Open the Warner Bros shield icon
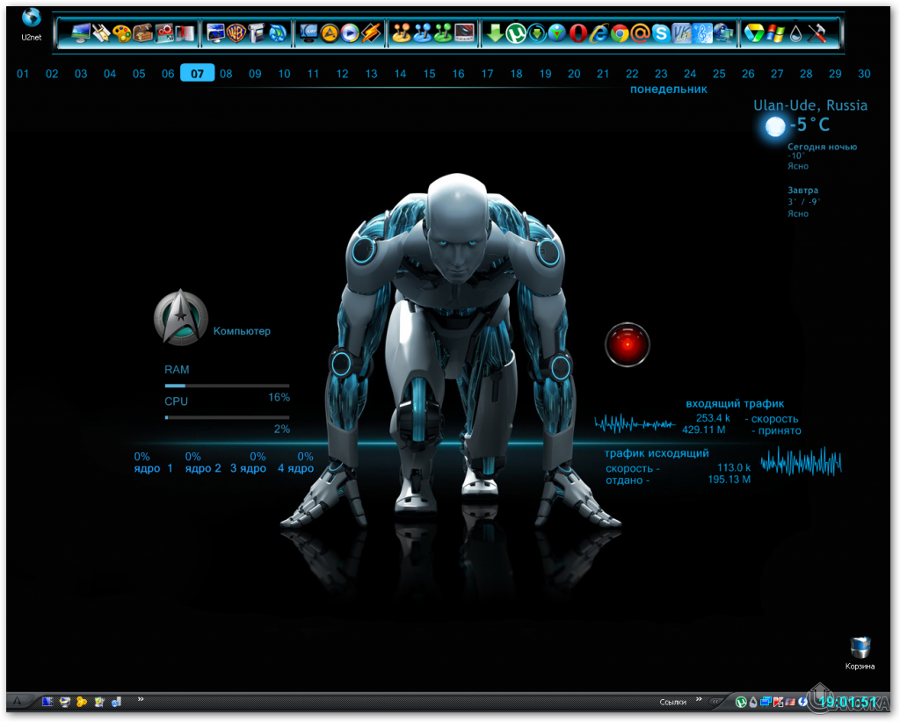Image resolution: width=900 pixels, height=722 pixels. pos(236,33)
